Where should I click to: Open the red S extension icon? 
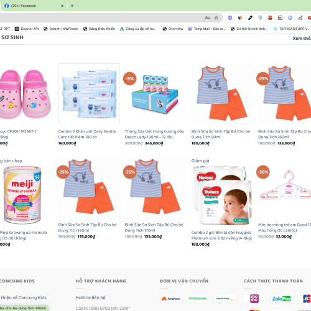click(x=270, y=18)
